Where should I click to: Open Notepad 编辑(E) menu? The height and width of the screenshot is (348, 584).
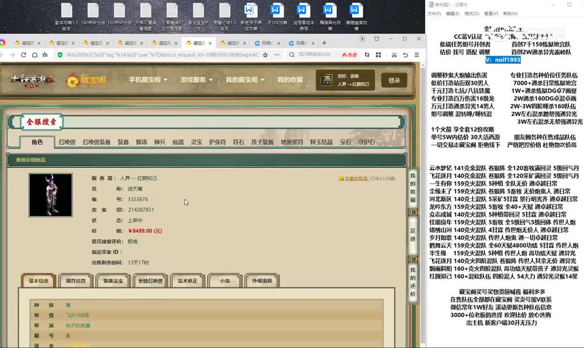[453, 14]
